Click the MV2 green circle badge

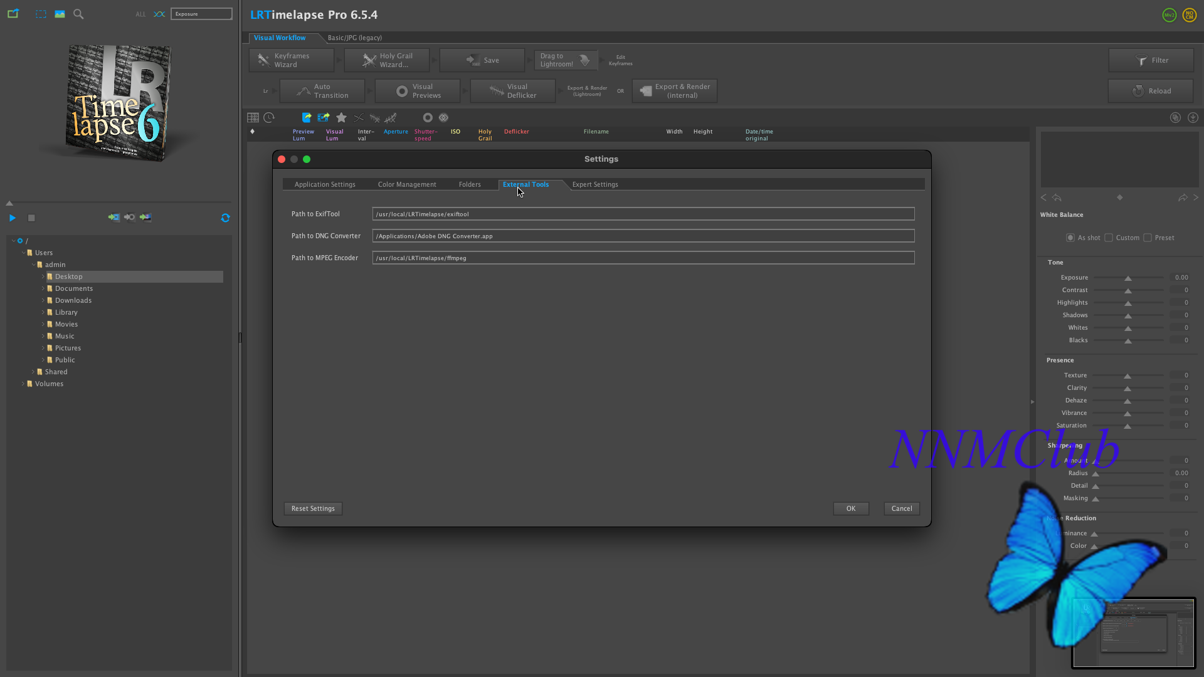tap(1170, 15)
